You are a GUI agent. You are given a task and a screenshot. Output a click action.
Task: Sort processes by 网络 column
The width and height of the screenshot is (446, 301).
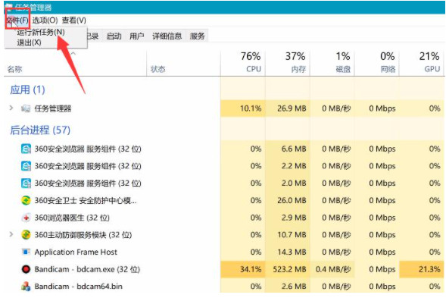pyautogui.click(x=388, y=69)
